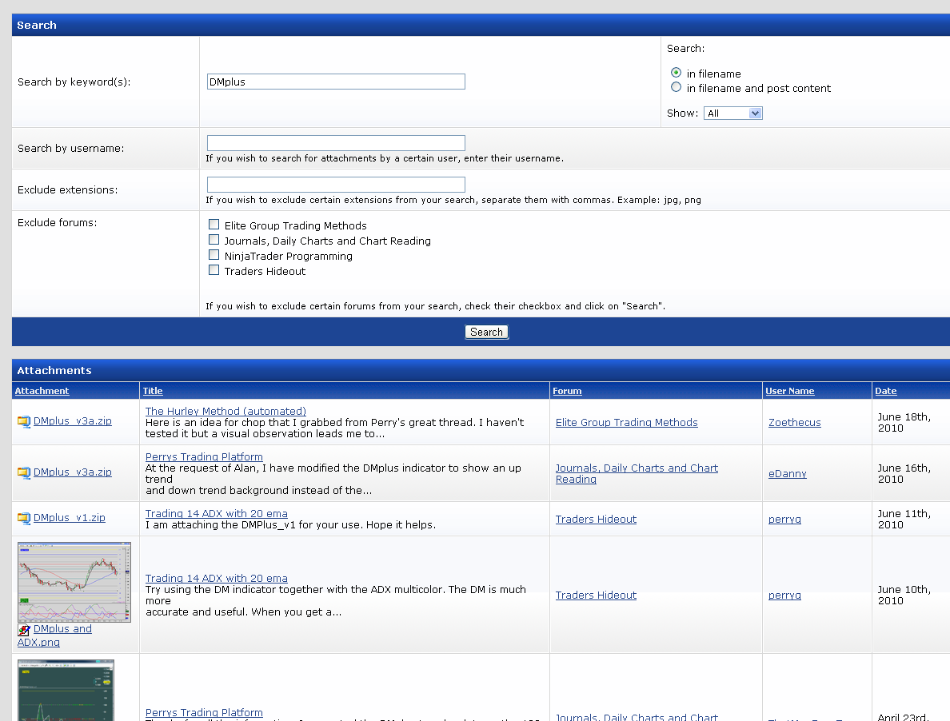The width and height of the screenshot is (950, 721).
Task: Download eDanny's DMplus_v3a.zip file
Action: [x=73, y=472]
